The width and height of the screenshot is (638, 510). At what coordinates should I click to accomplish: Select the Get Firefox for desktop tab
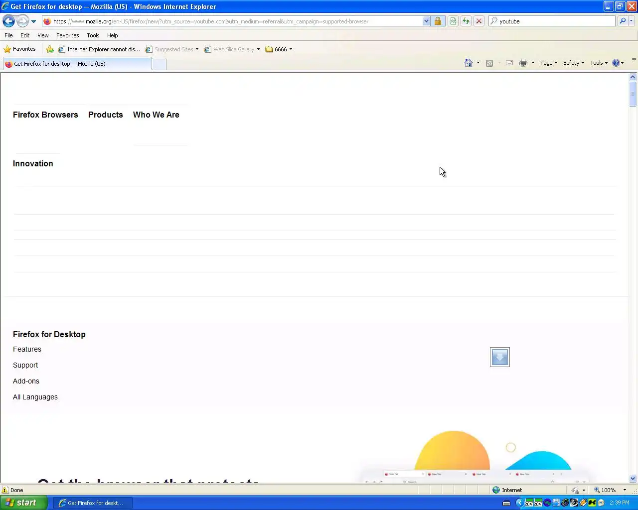[x=76, y=64]
